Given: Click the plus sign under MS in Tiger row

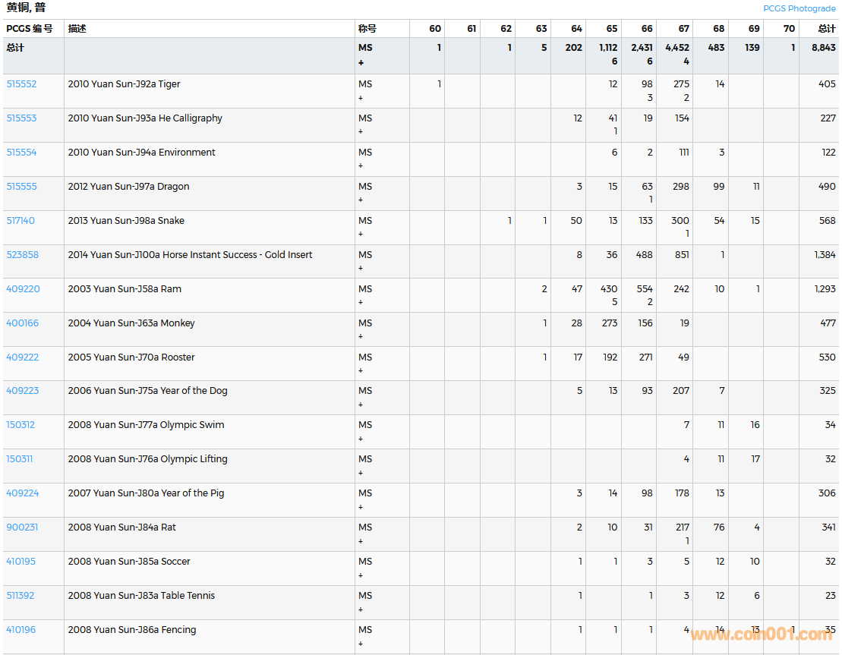Looking at the screenshot, I should click(x=361, y=98).
